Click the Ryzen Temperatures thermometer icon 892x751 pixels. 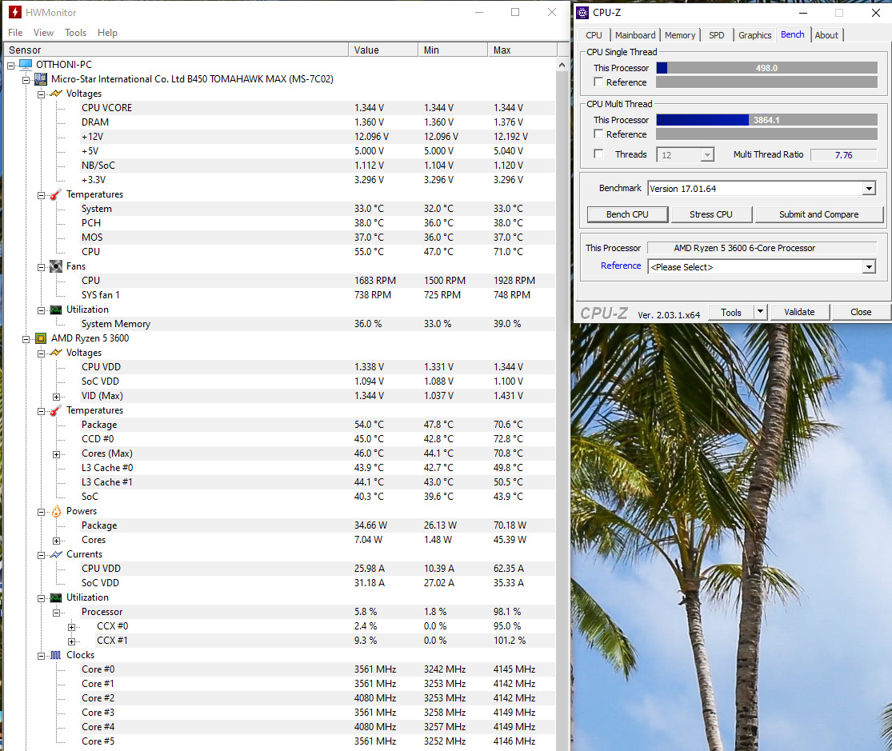click(x=56, y=410)
